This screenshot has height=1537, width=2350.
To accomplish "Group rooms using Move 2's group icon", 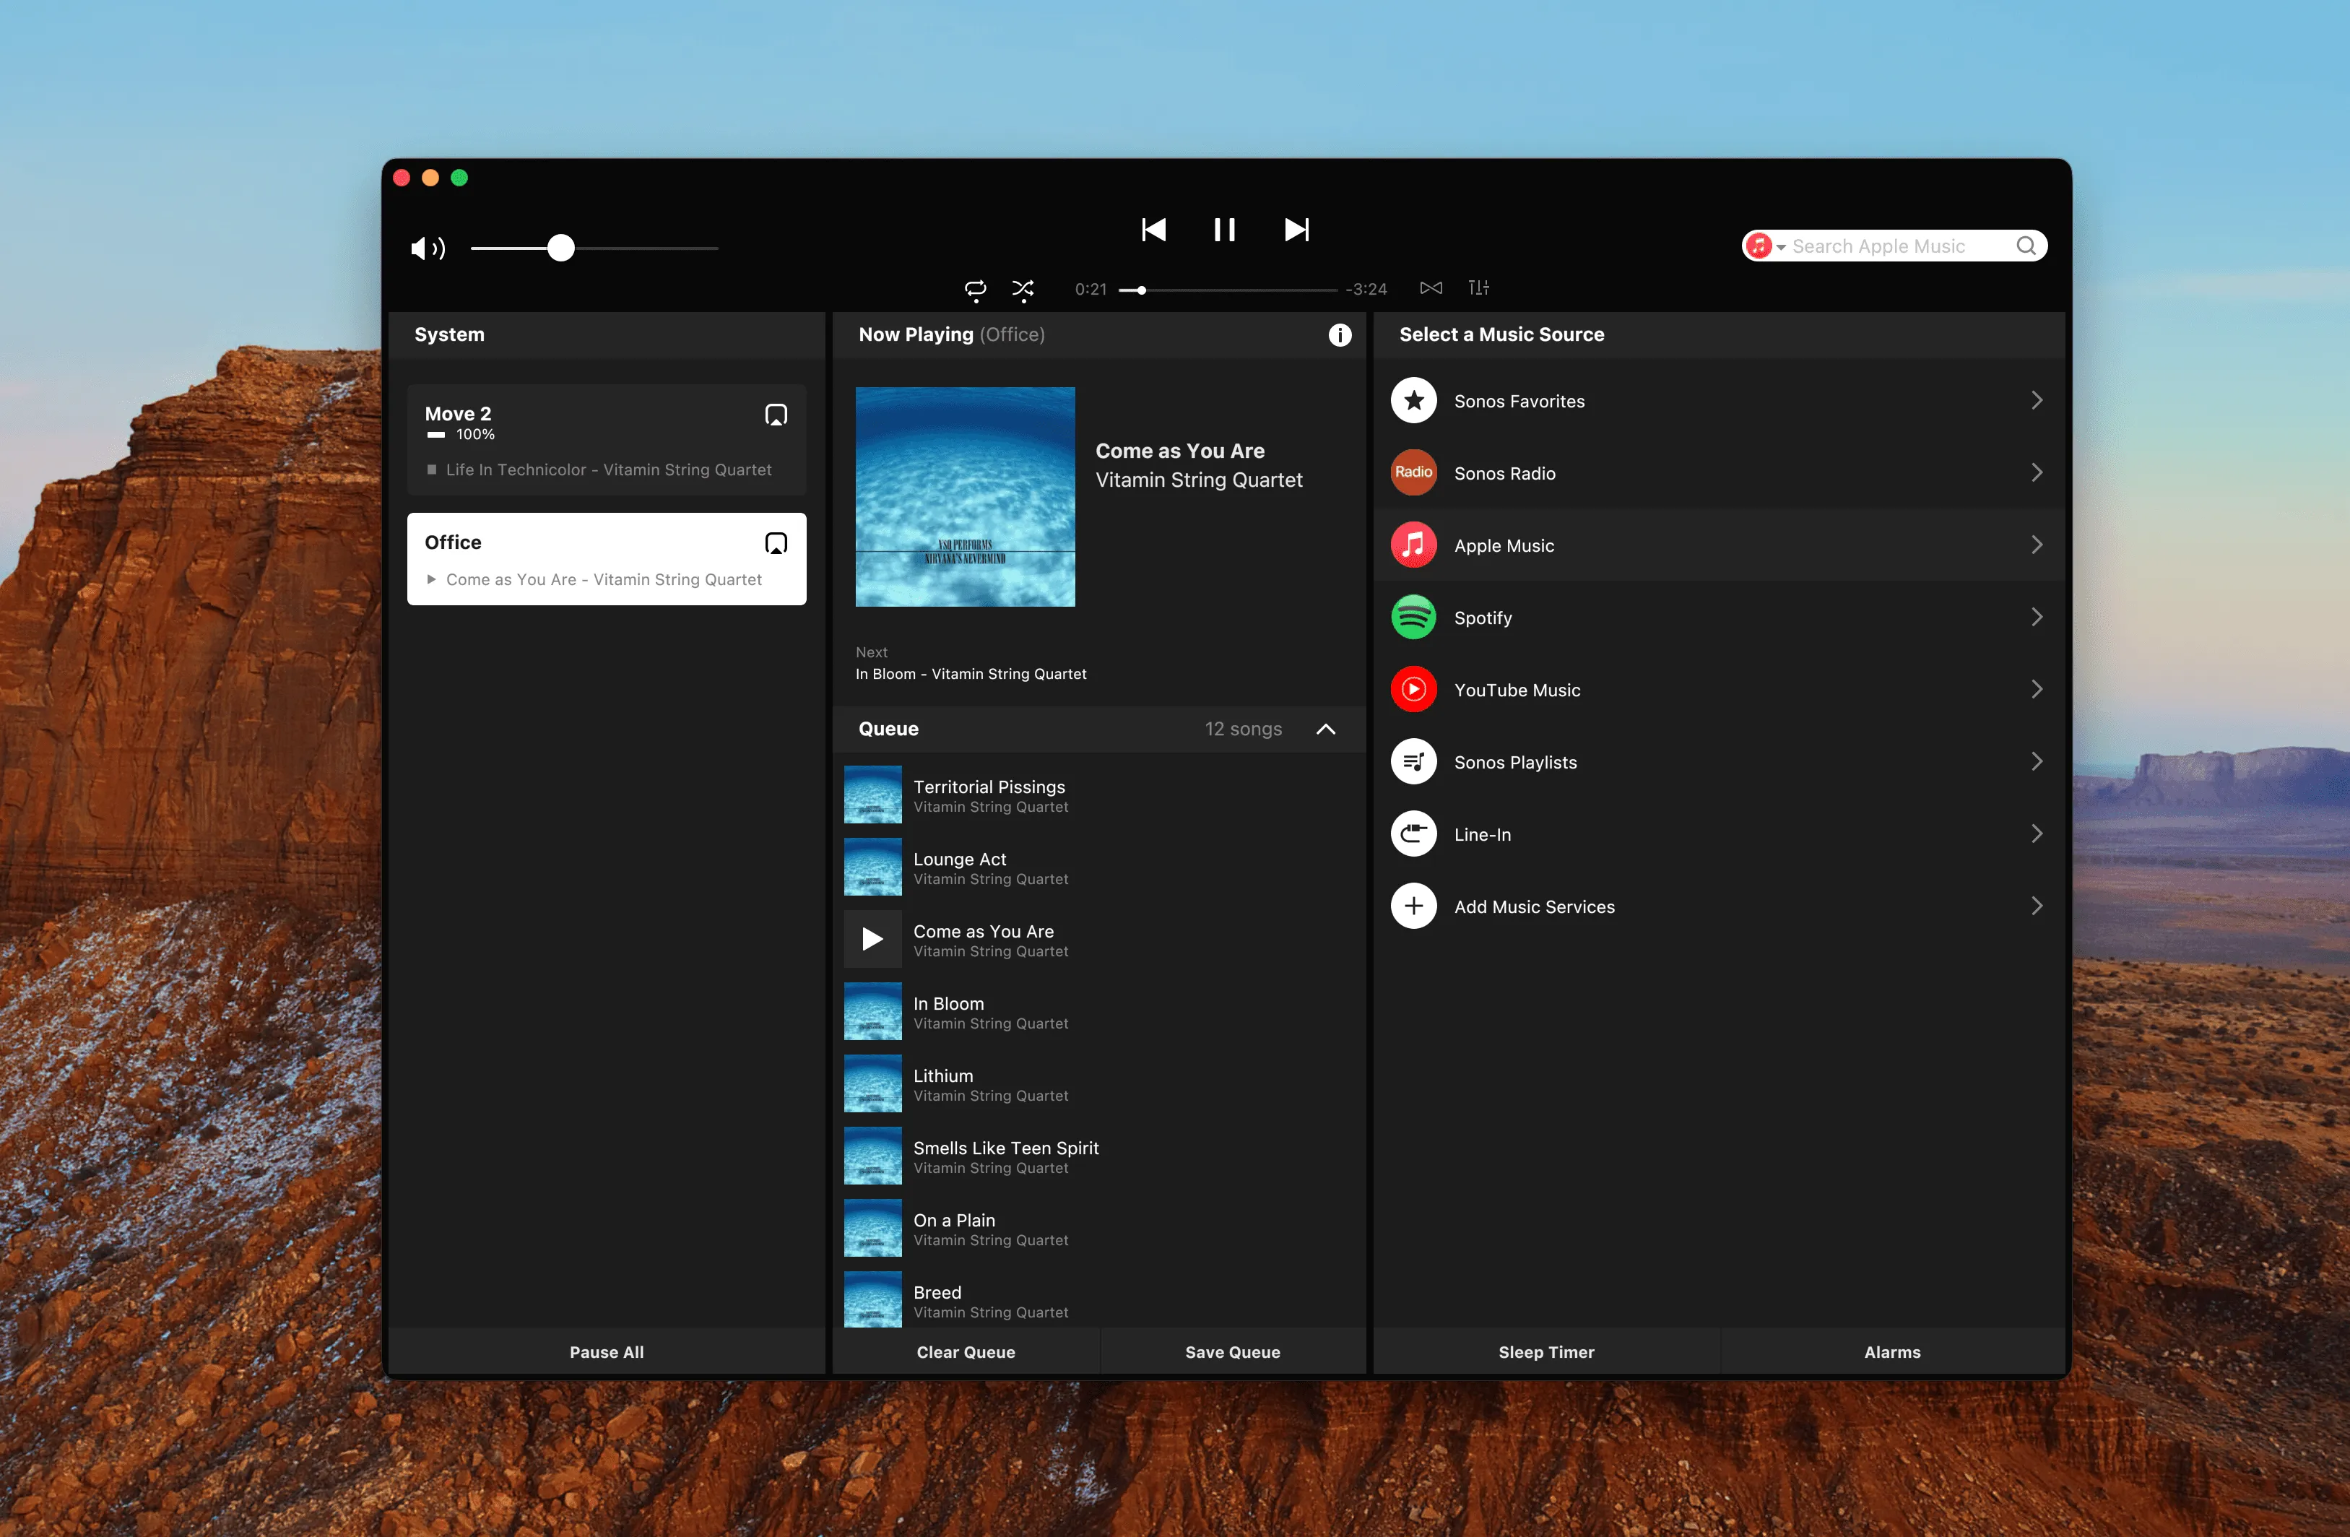I will click(x=776, y=415).
